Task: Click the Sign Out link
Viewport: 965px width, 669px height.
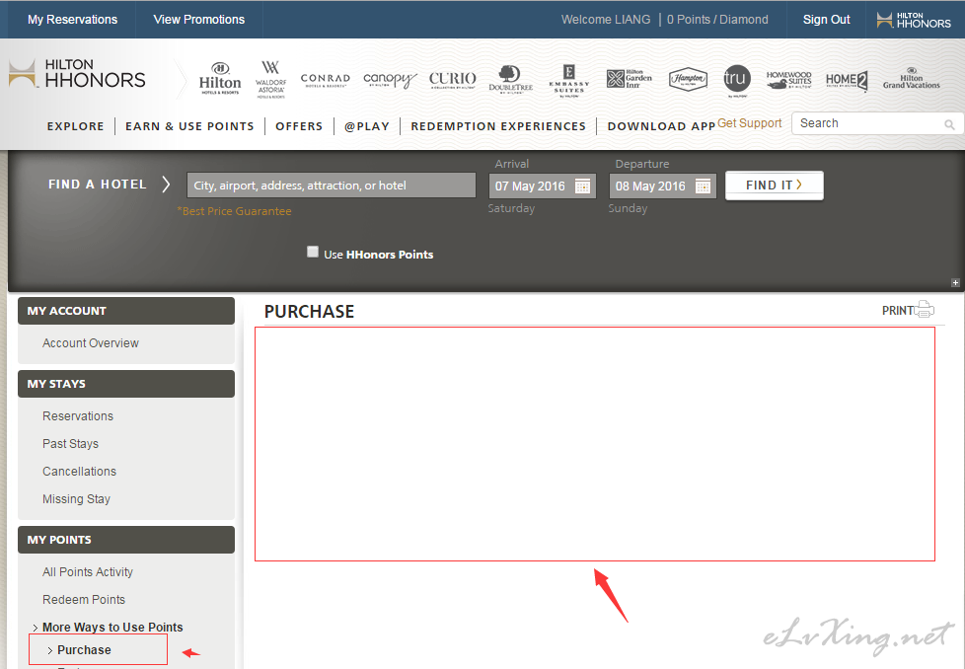Action: click(827, 20)
